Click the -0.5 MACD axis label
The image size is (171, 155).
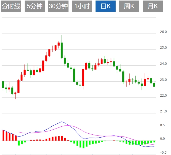(x=163, y=153)
